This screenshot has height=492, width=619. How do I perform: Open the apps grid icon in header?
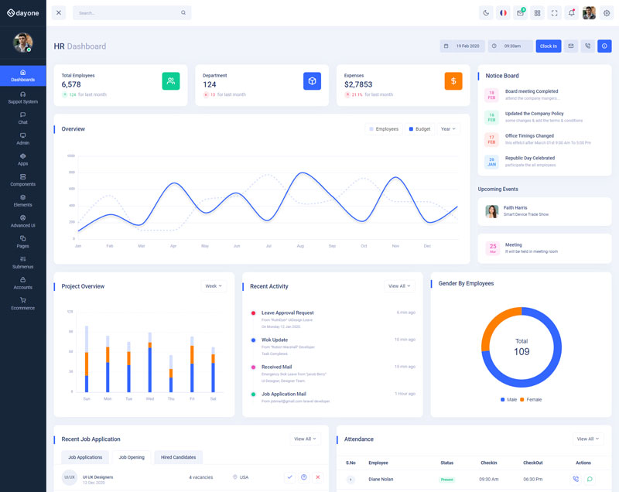click(538, 13)
